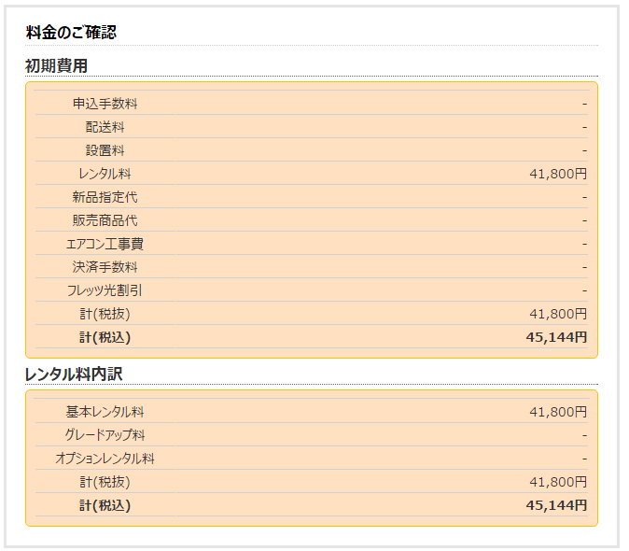Click the 設置料 row label

105,150
